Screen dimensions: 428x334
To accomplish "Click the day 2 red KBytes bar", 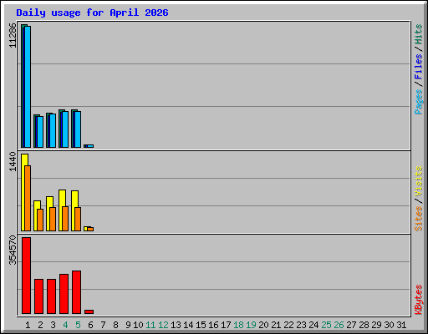I will [38, 296].
